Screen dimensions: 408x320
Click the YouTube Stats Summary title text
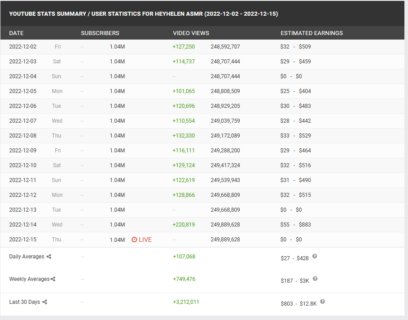pyautogui.click(x=144, y=14)
